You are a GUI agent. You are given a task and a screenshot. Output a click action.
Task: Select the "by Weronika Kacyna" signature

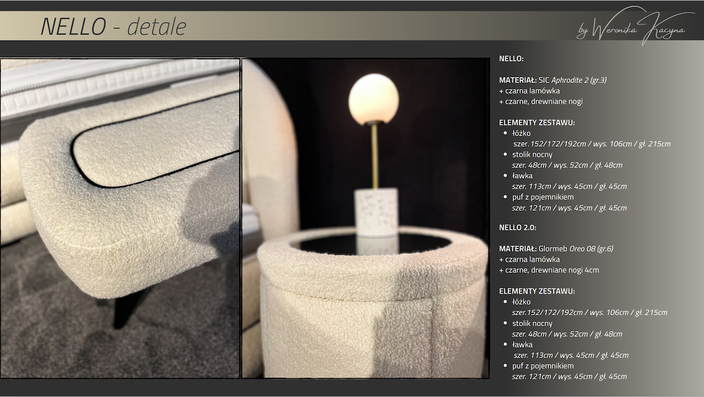(631, 29)
